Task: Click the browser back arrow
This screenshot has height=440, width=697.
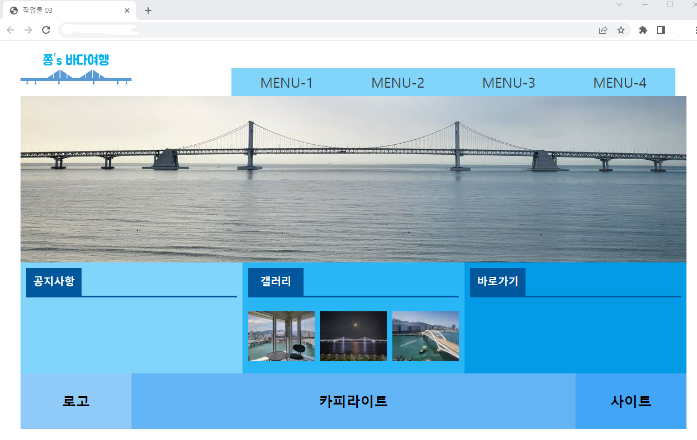Action: (x=11, y=30)
